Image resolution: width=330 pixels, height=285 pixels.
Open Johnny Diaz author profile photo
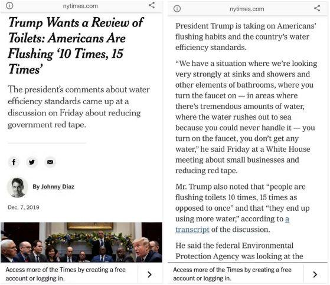[x=18, y=187]
